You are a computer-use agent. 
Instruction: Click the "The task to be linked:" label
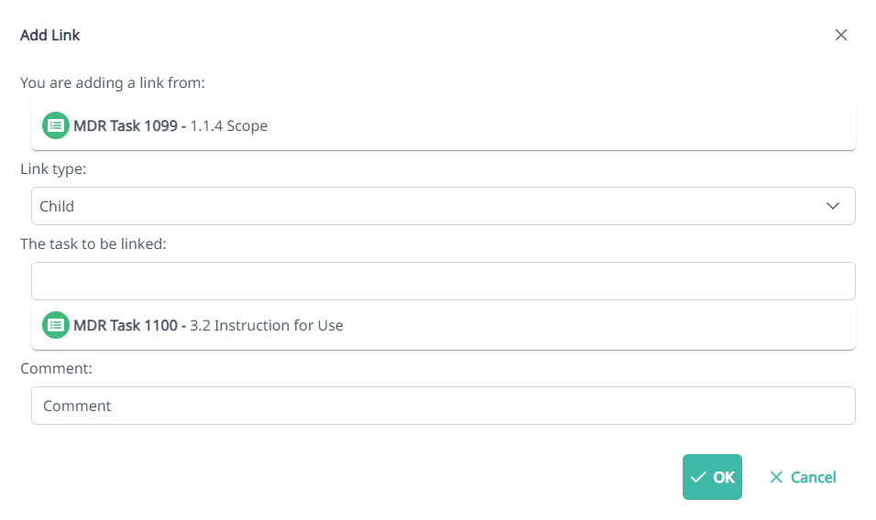[x=93, y=244]
